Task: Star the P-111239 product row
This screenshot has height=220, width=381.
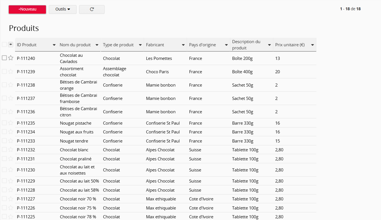Action: (x=11, y=72)
